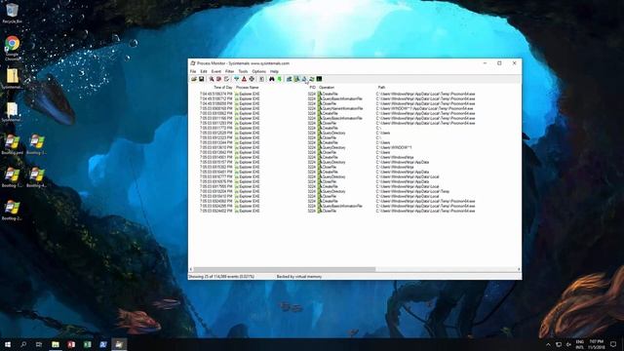Open the Options menu
624x351 pixels.
(258, 71)
